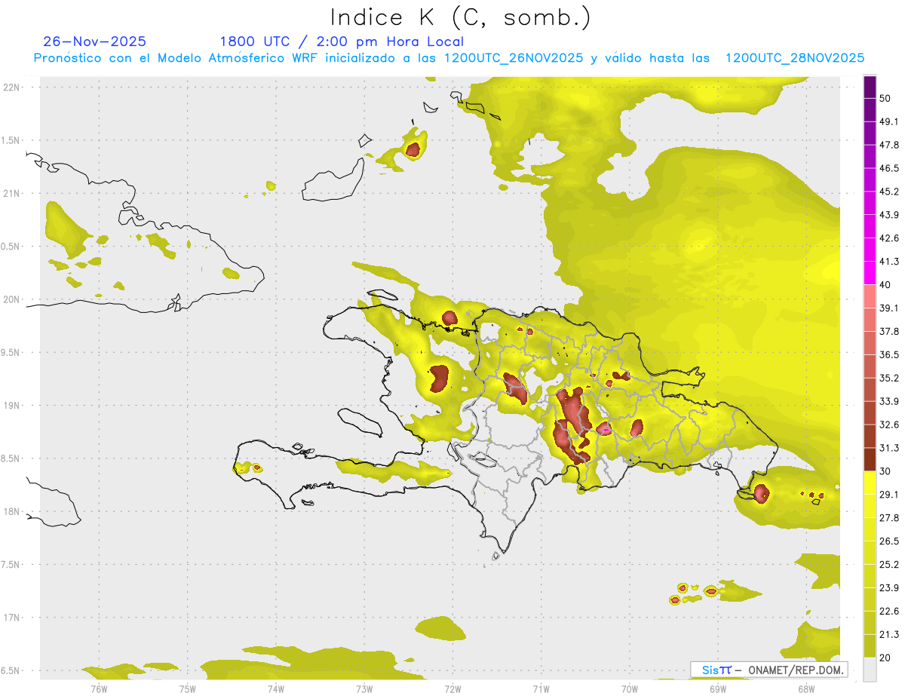
Task: Pick the magenta swatch between 40 and 41.3
Action: 870,273
